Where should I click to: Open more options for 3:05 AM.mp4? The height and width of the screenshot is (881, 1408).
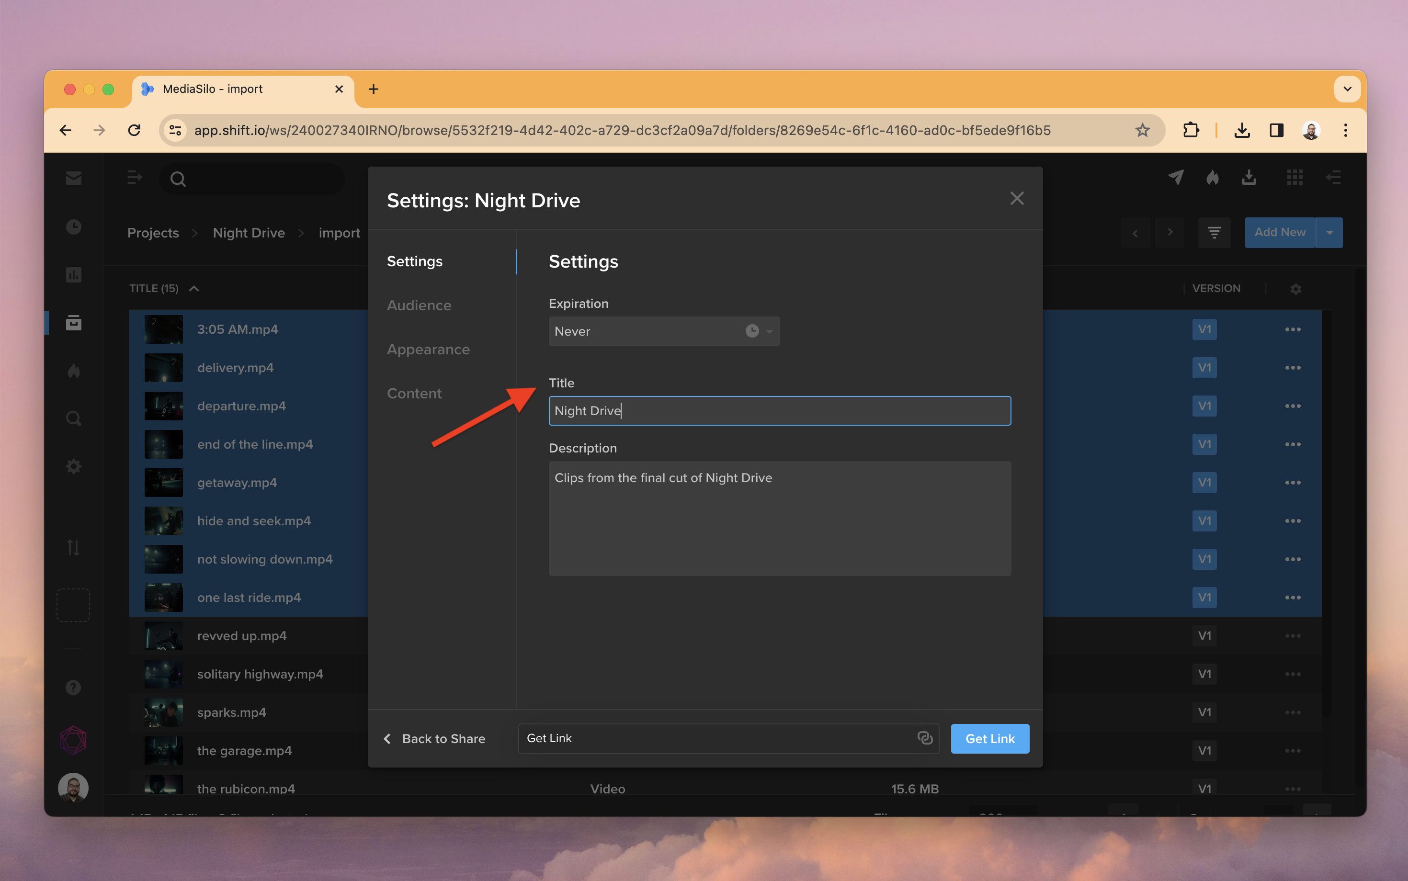[x=1293, y=330]
